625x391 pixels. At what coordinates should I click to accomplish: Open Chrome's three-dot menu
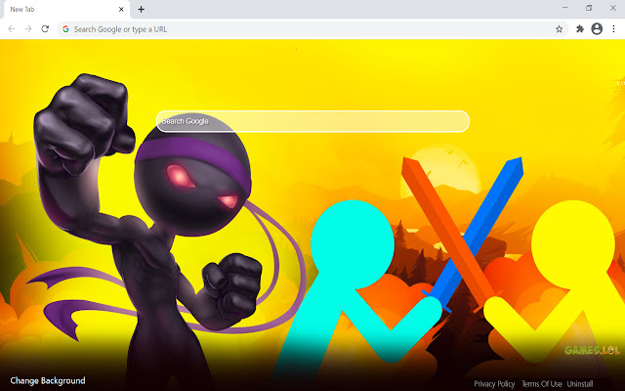(x=613, y=28)
